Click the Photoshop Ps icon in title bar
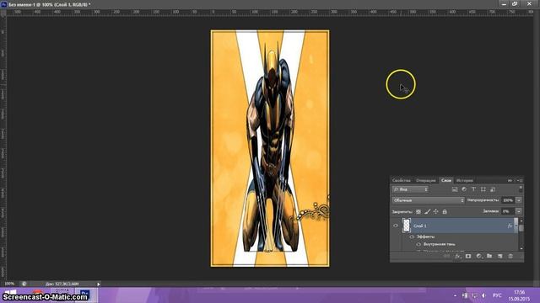This screenshot has height=303, width=540. 3,4
